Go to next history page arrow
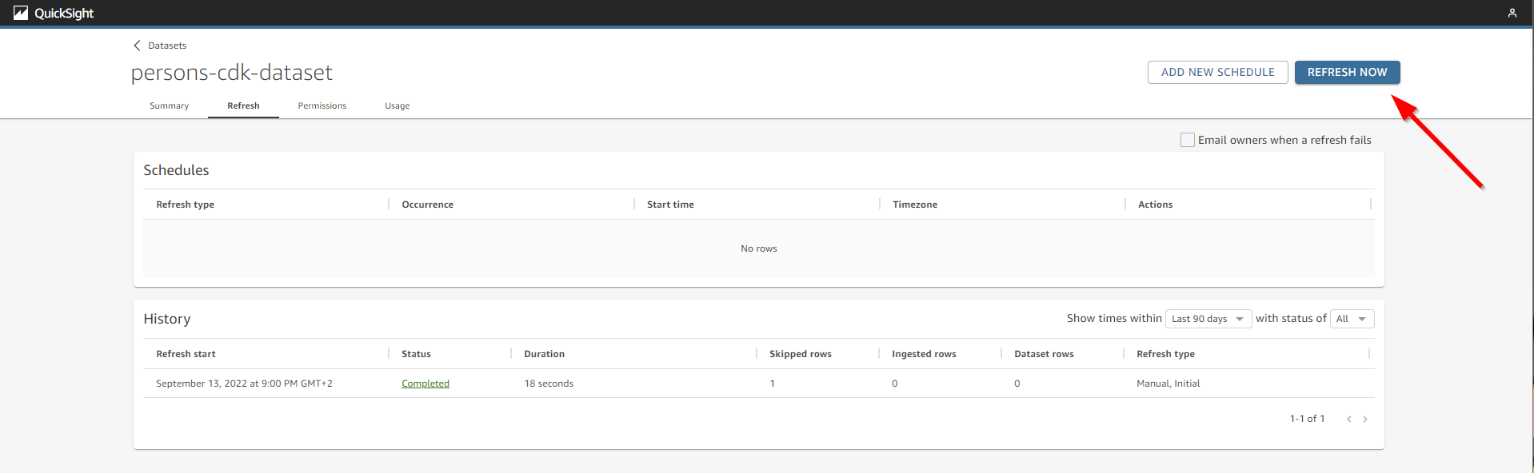Image resolution: width=1534 pixels, height=473 pixels. coord(1365,419)
